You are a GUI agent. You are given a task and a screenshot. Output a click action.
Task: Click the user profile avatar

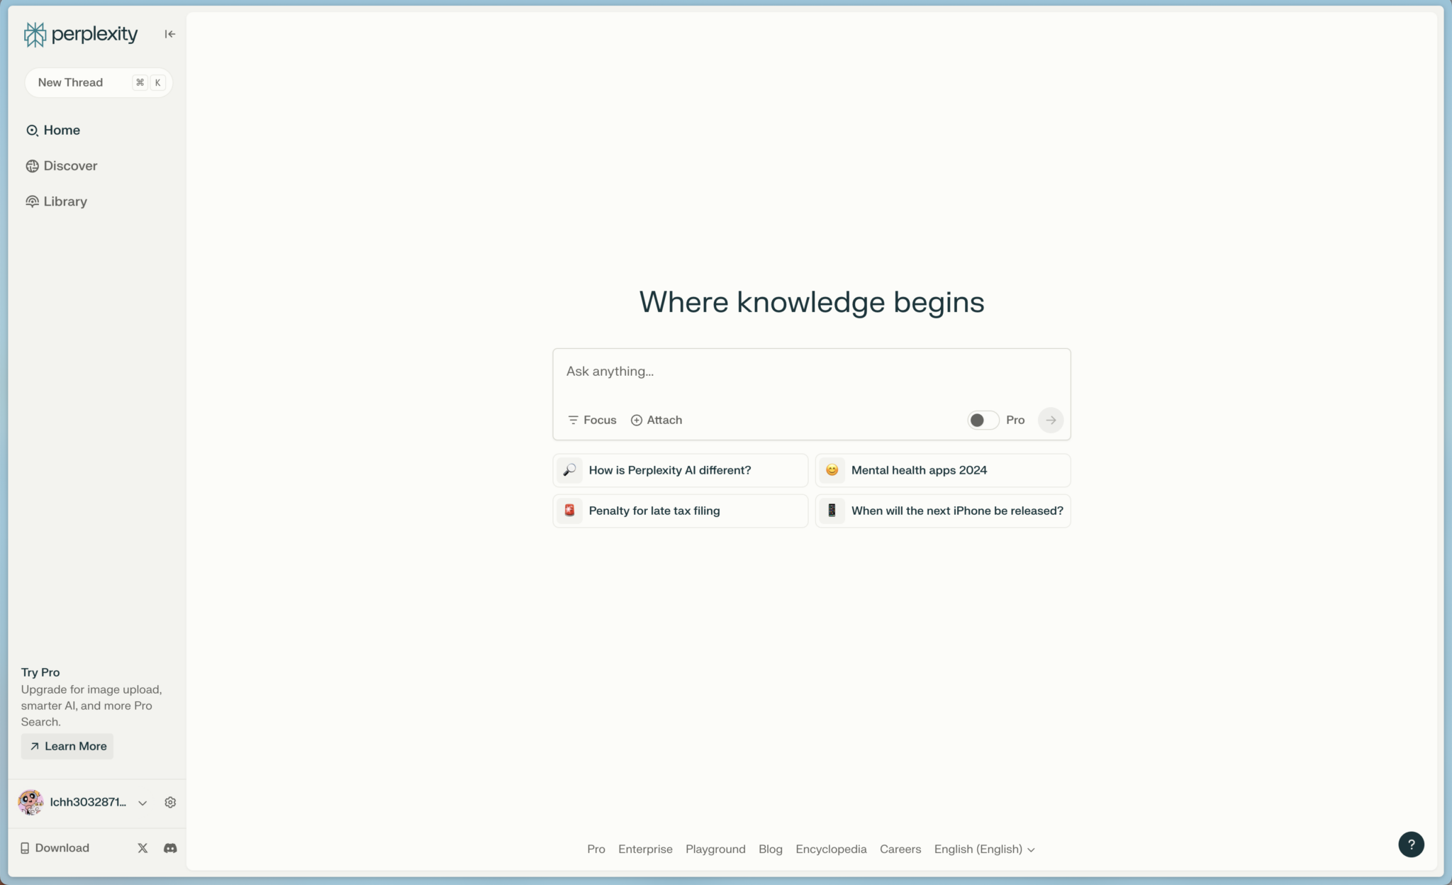point(30,802)
